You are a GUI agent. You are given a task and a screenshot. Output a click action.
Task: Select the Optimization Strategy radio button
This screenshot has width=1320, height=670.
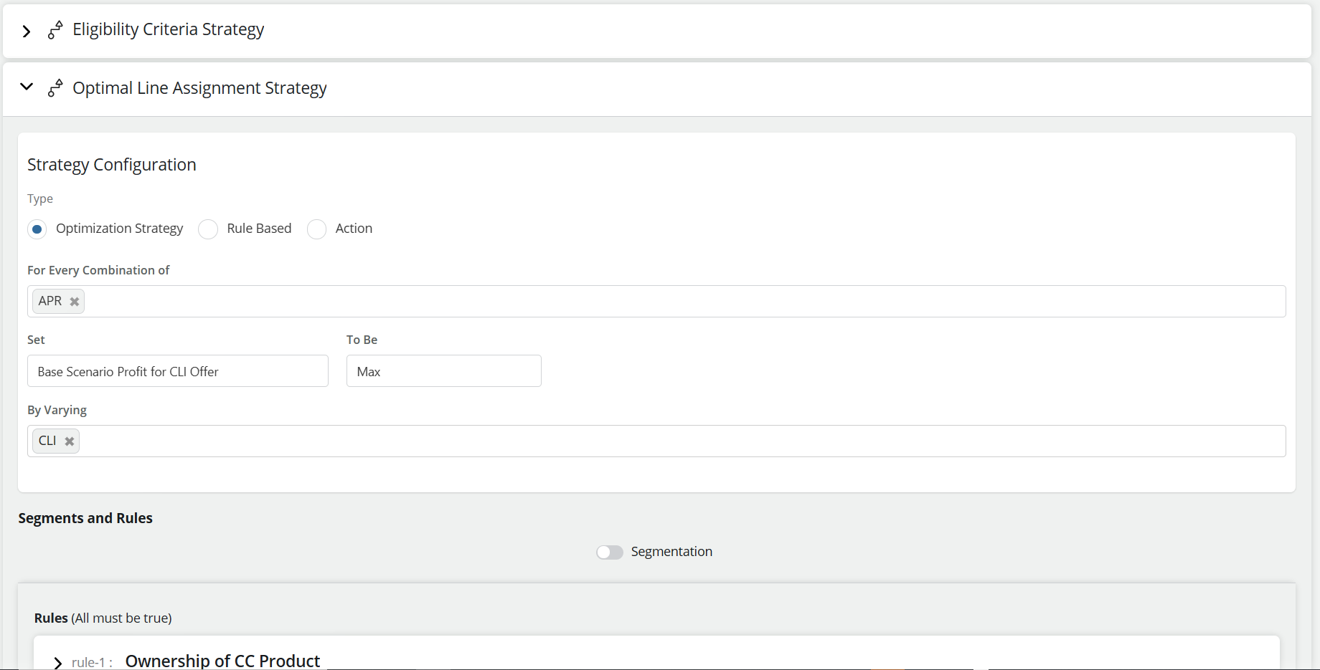coord(37,229)
